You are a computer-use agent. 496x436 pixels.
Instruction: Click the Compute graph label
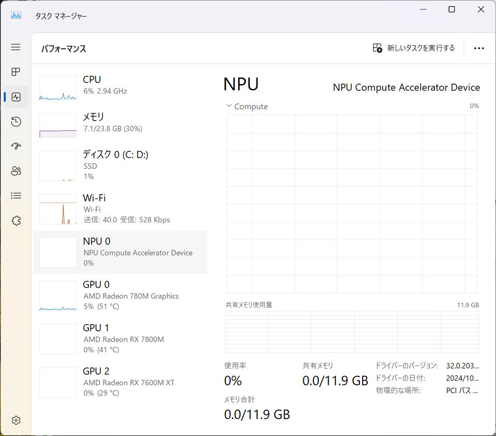251,106
